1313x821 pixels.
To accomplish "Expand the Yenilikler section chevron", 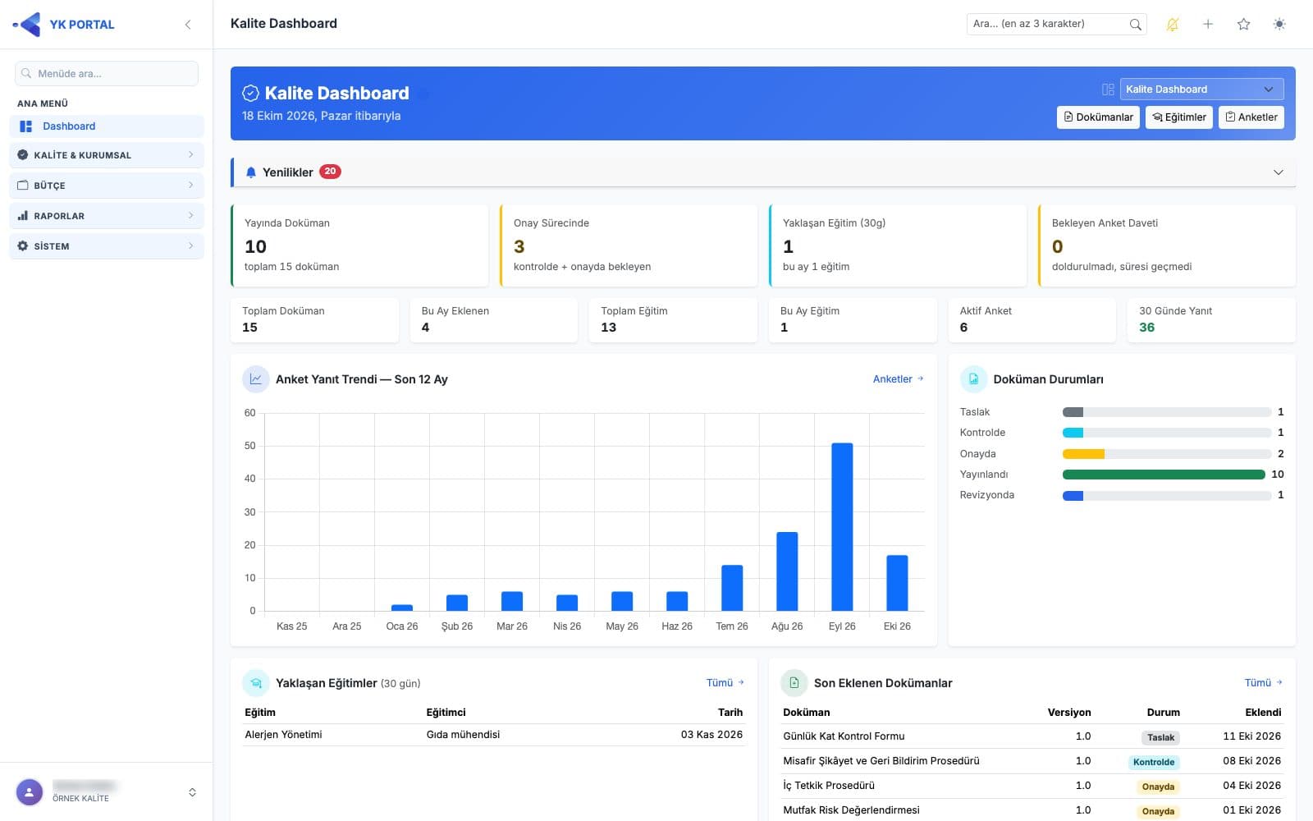I will tap(1278, 172).
